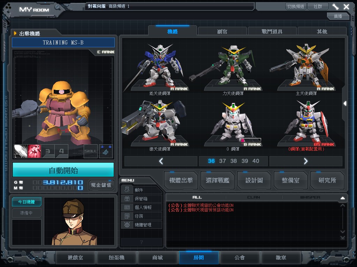
Task: Open the 研究所 laboratory button
Action: (x=327, y=180)
